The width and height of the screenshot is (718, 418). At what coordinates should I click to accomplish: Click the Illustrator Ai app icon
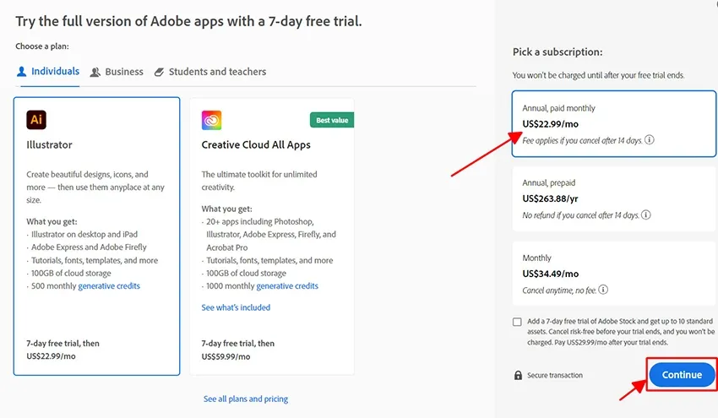[36, 120]
